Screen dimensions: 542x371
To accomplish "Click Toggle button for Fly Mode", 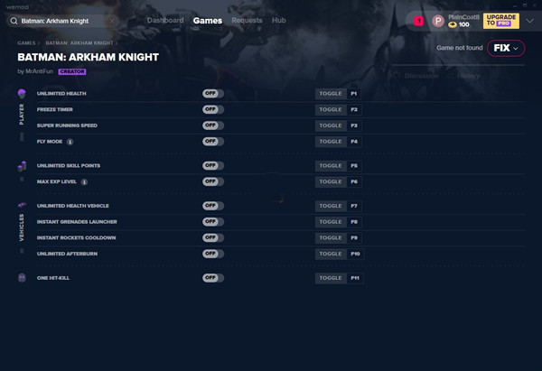I will tap(331, 142).
